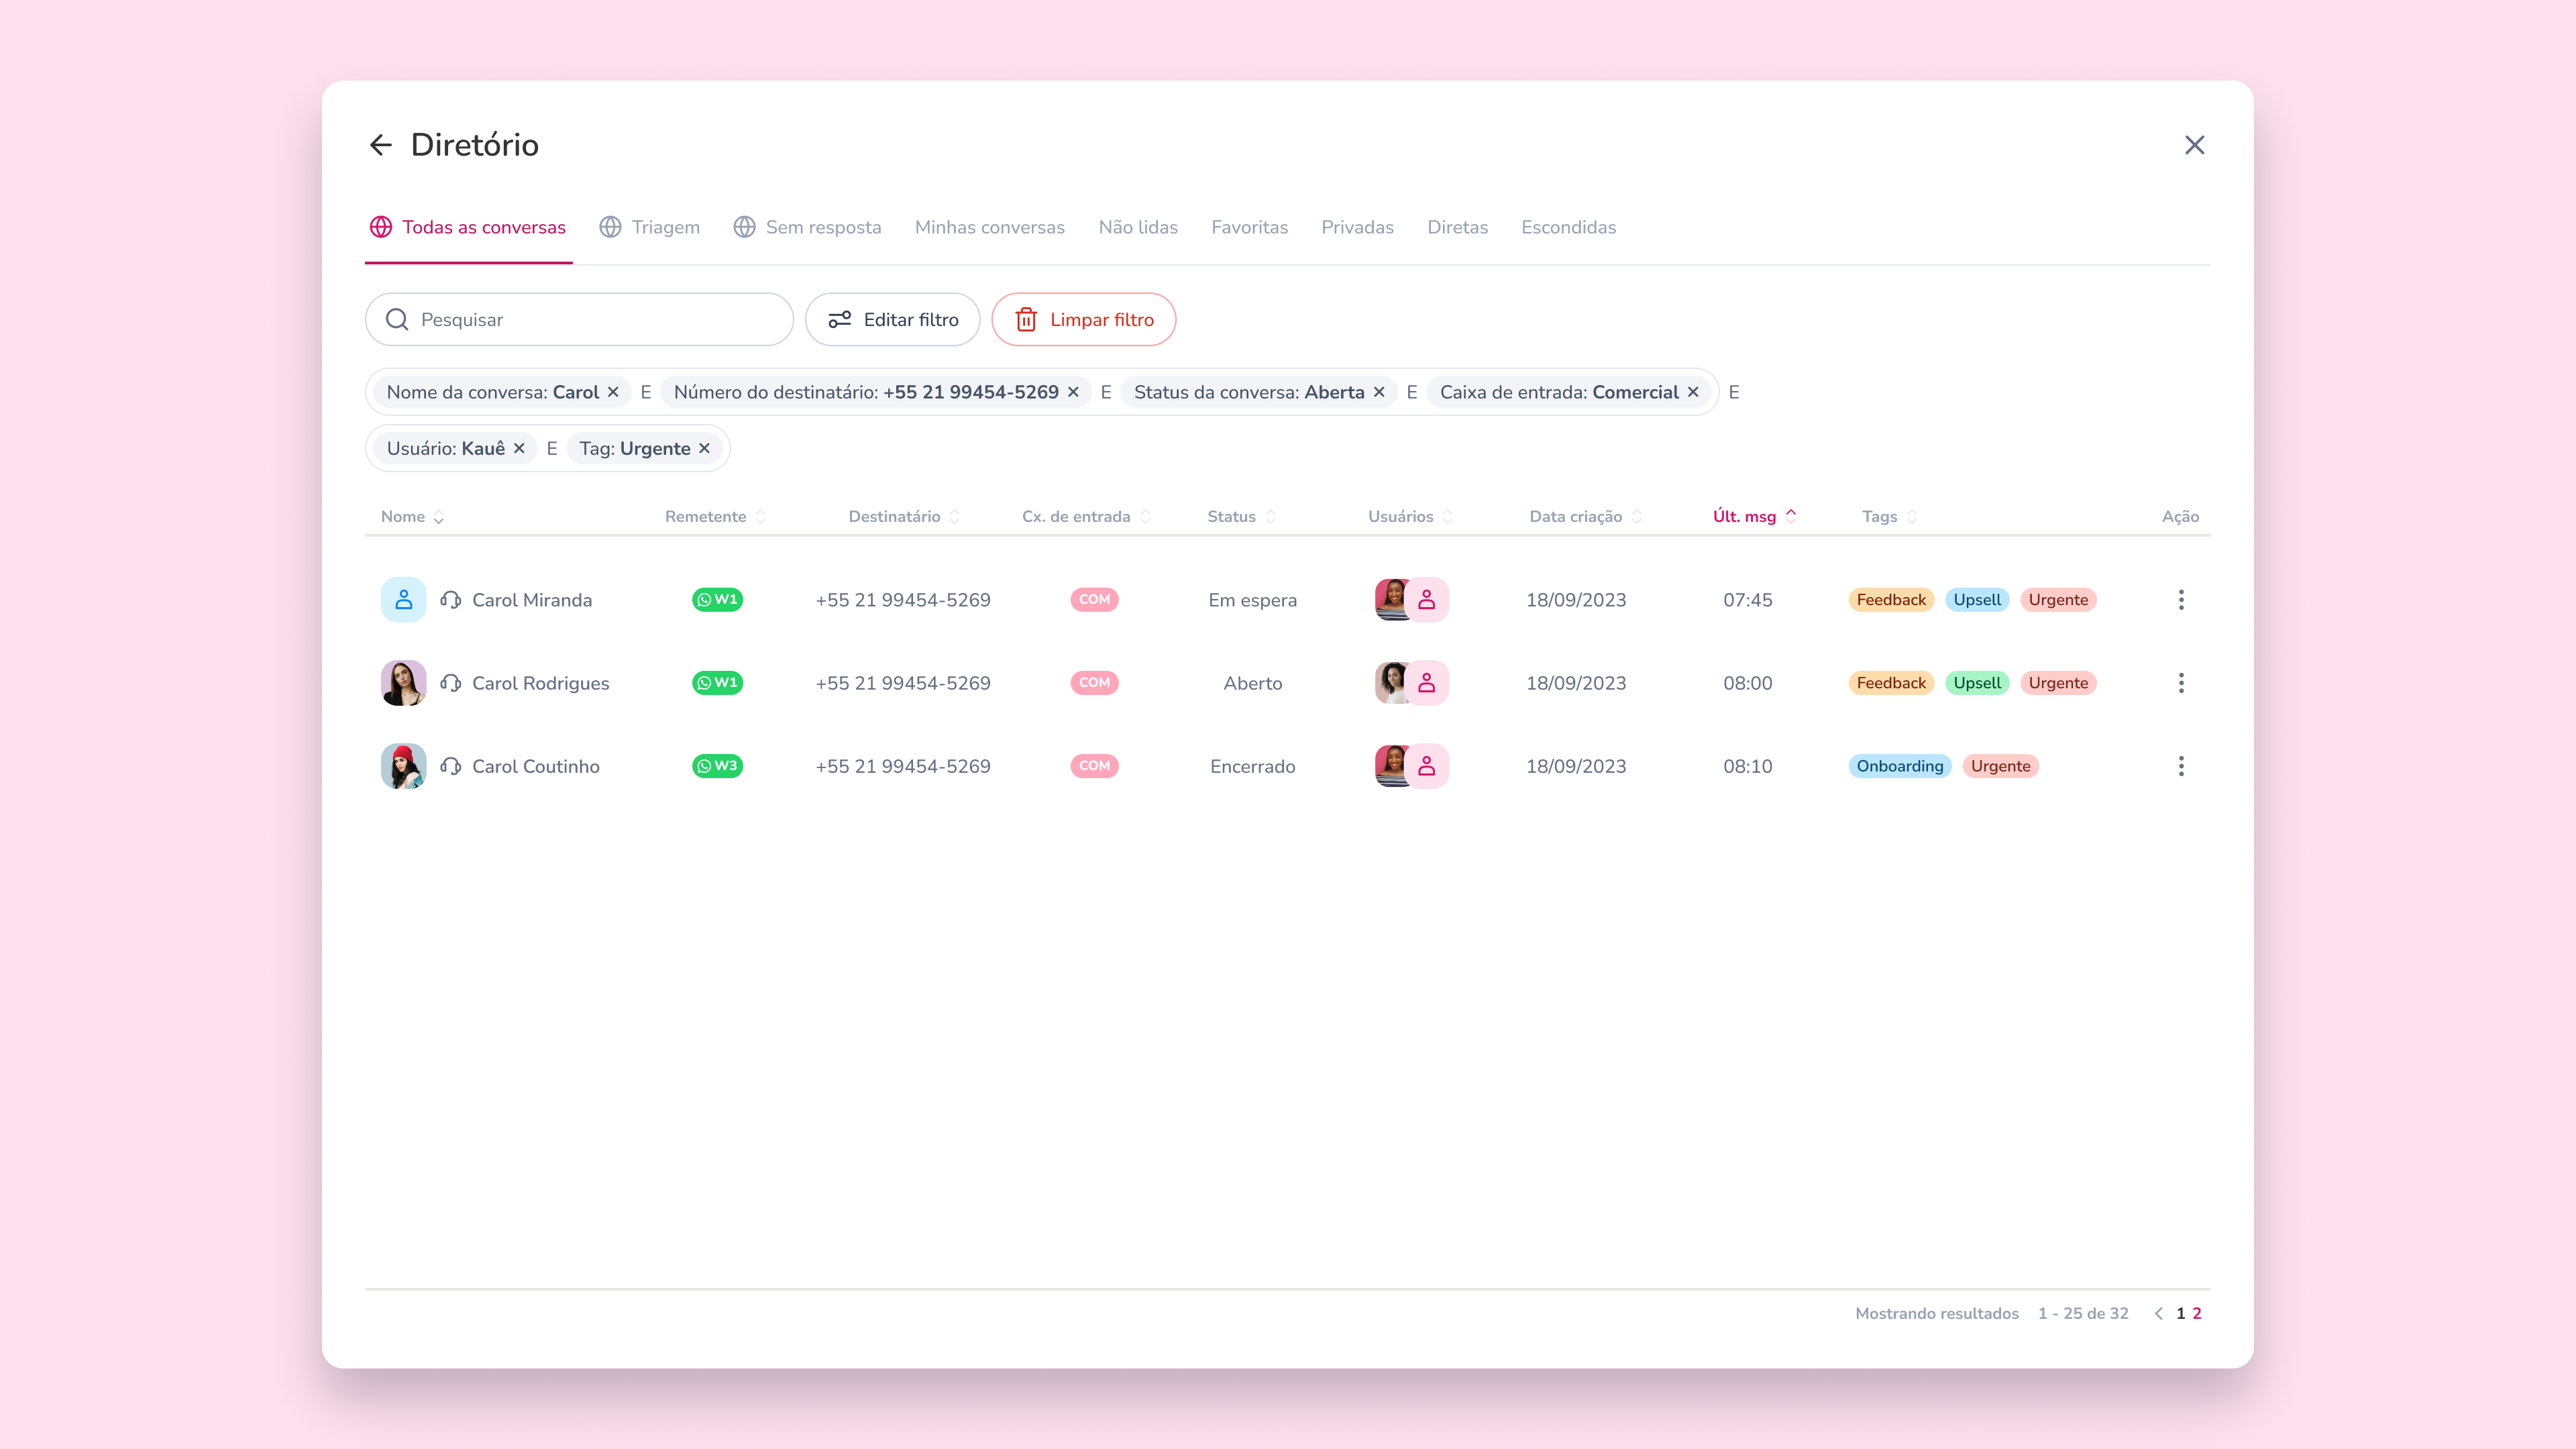Image resolution: width=2576 pixels, height=1449 pixels.
Task: Click the Onboarding tag on Carol Coutinho
Action: tap(1899, 766)
